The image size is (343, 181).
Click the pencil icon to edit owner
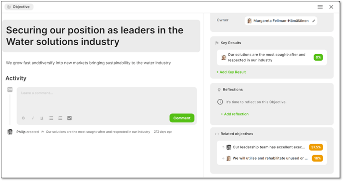(x=314, y=21)
